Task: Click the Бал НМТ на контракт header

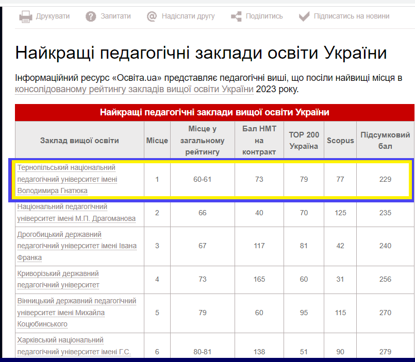Action: tap(259, 140)
